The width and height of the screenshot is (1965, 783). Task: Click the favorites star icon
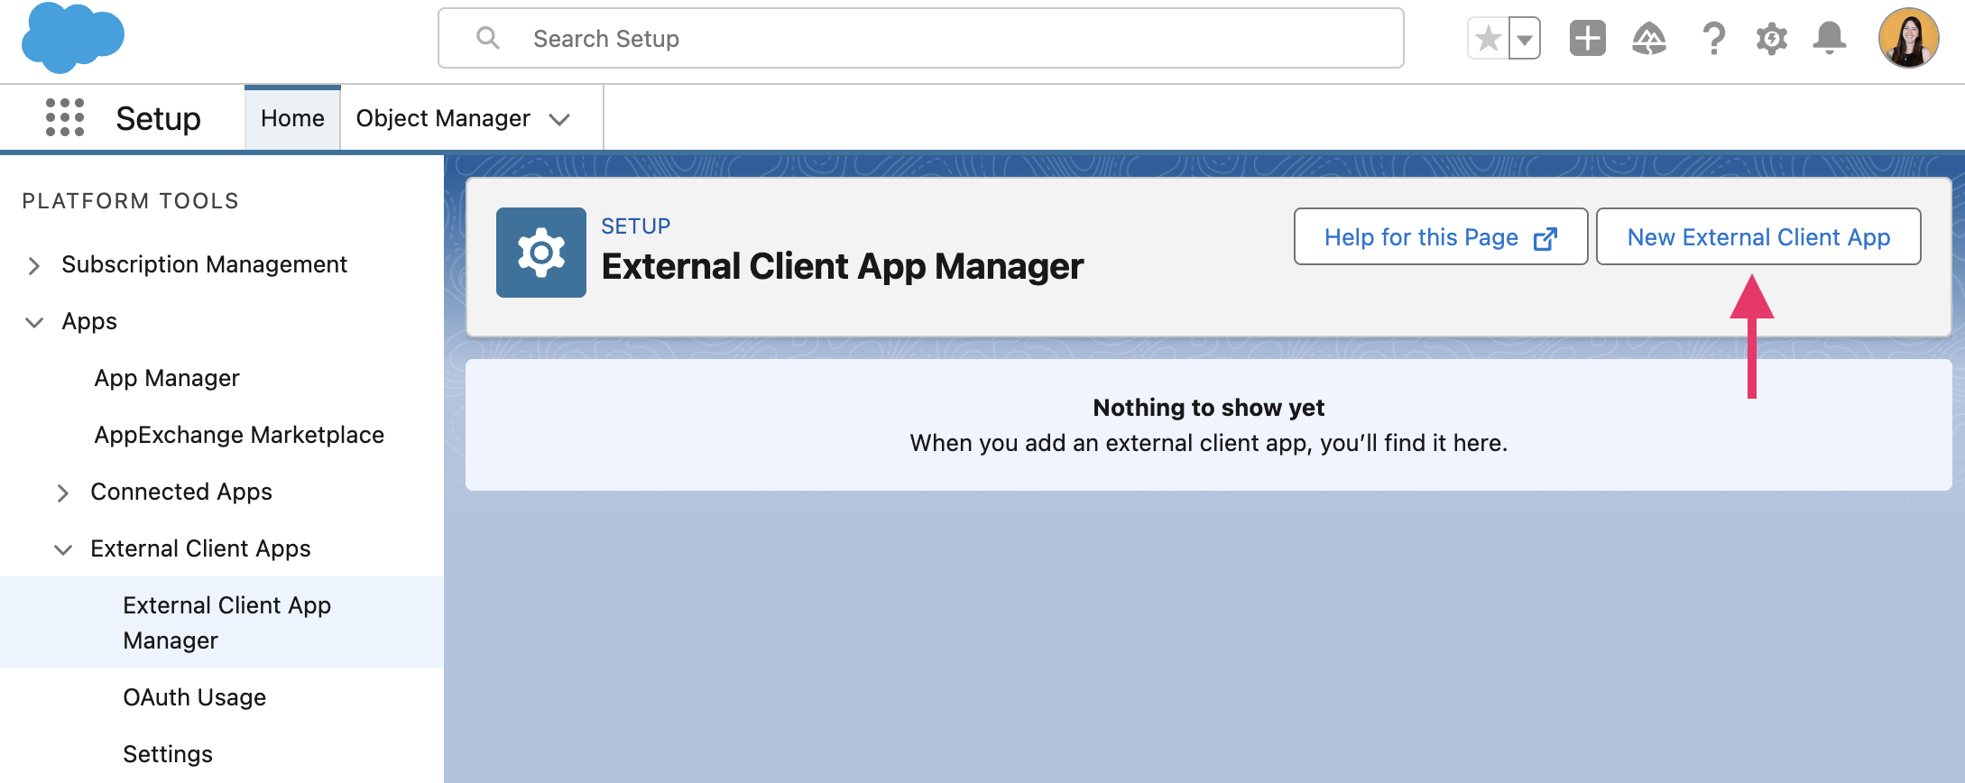click(1489, 39)
